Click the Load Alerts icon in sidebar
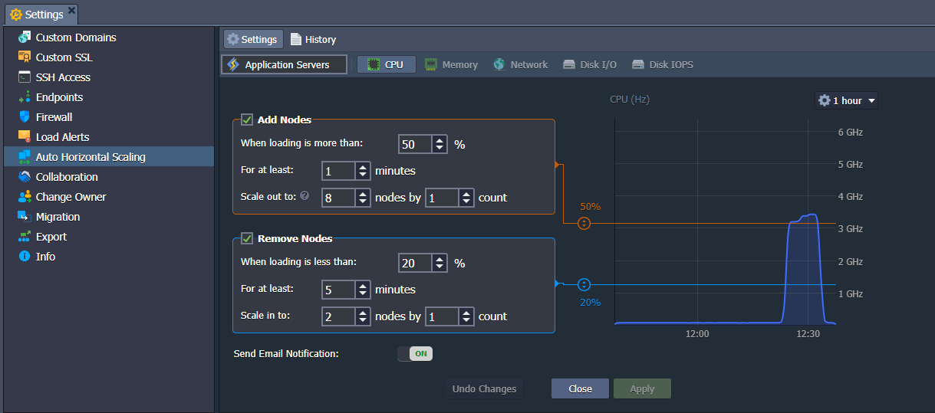Viewport: 935px width, 413px height. (x=25, y=137)
